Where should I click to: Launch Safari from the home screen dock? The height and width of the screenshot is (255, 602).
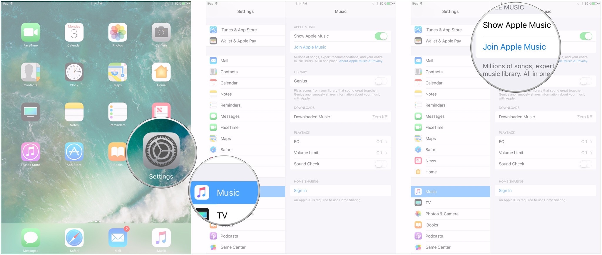click(74, 238)
